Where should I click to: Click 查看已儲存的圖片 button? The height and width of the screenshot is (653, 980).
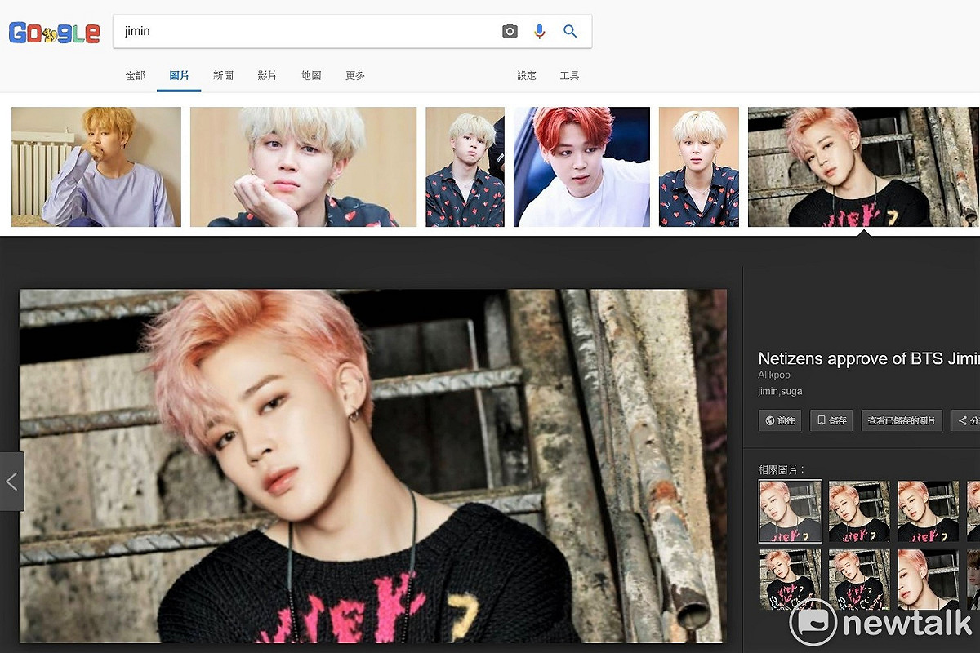tap(902, 420)
